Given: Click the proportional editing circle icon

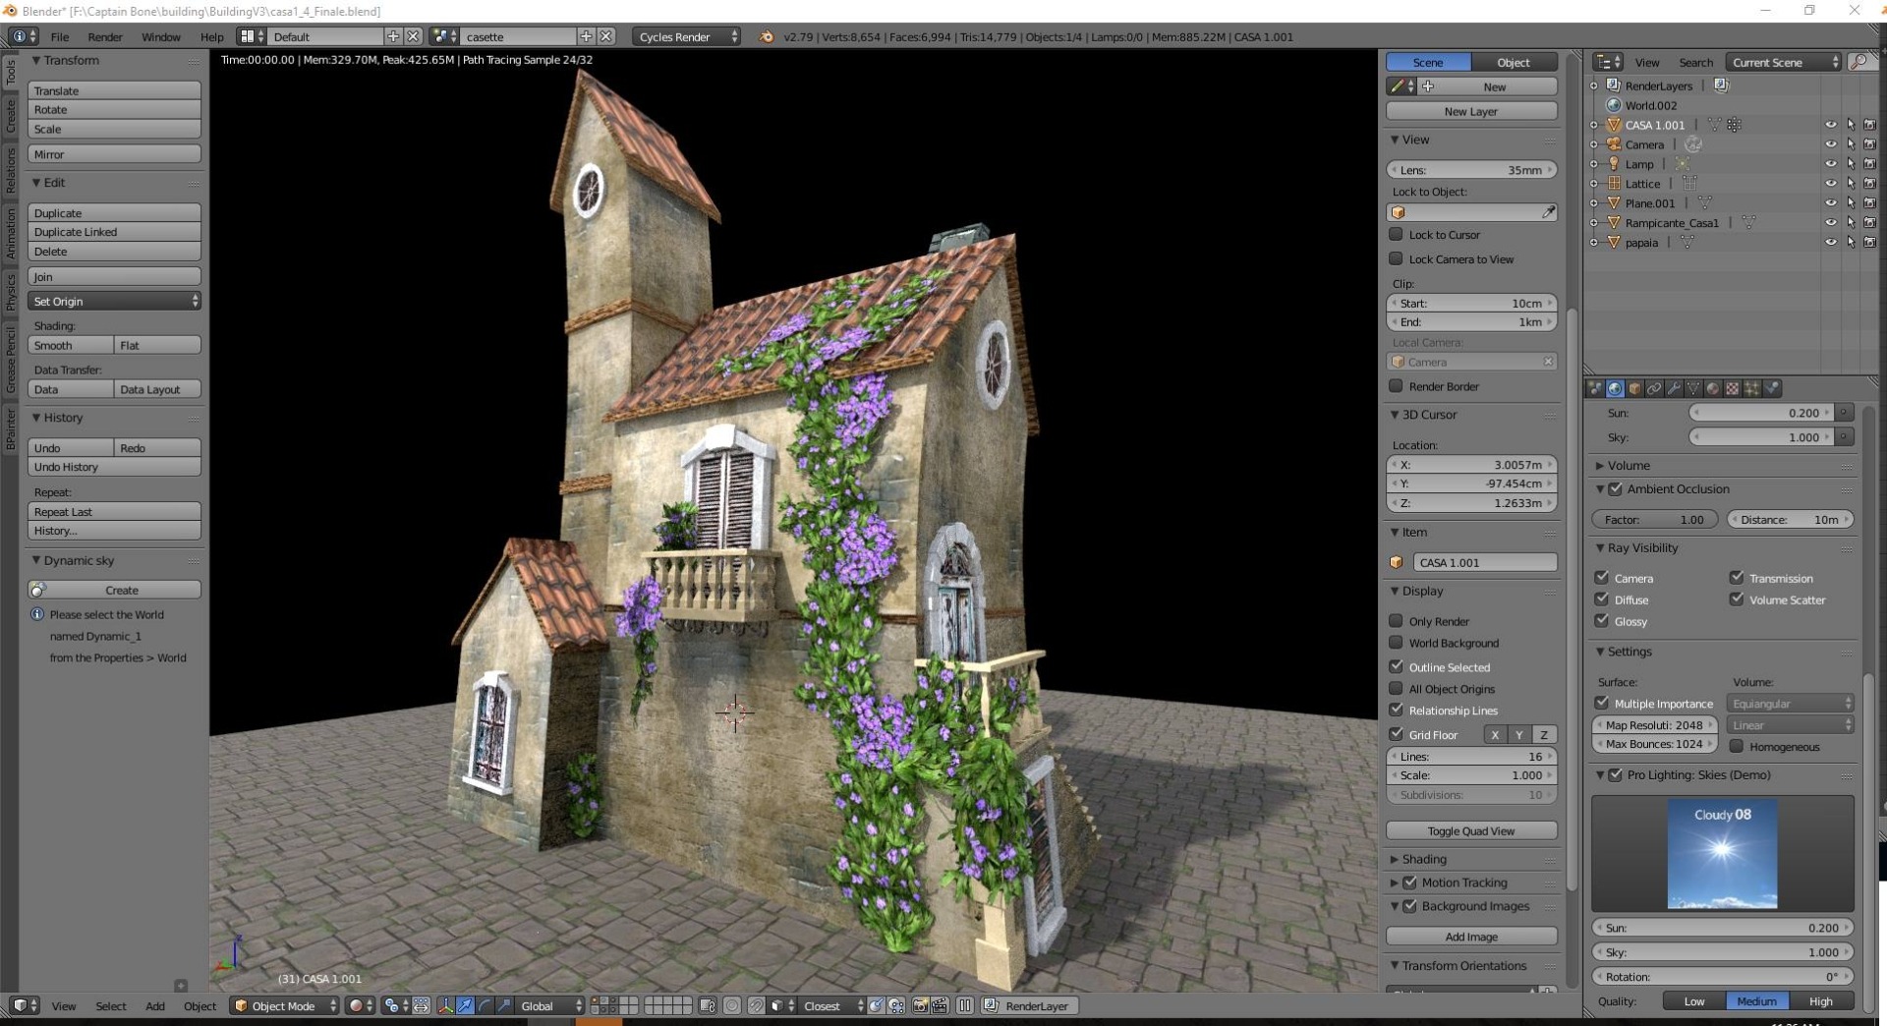Looking at the screenshot, I should (x=732, y=1005).
